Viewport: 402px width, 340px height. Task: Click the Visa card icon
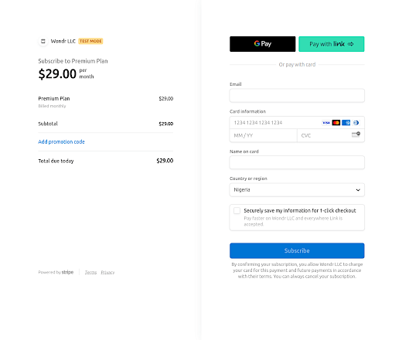point(326,123)
